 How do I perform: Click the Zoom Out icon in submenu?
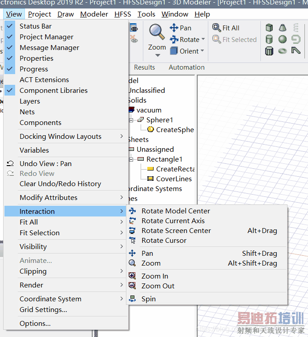click(132, 286)
